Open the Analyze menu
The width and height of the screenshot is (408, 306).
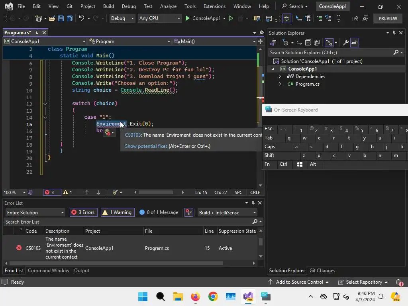(x=169, y=6)
